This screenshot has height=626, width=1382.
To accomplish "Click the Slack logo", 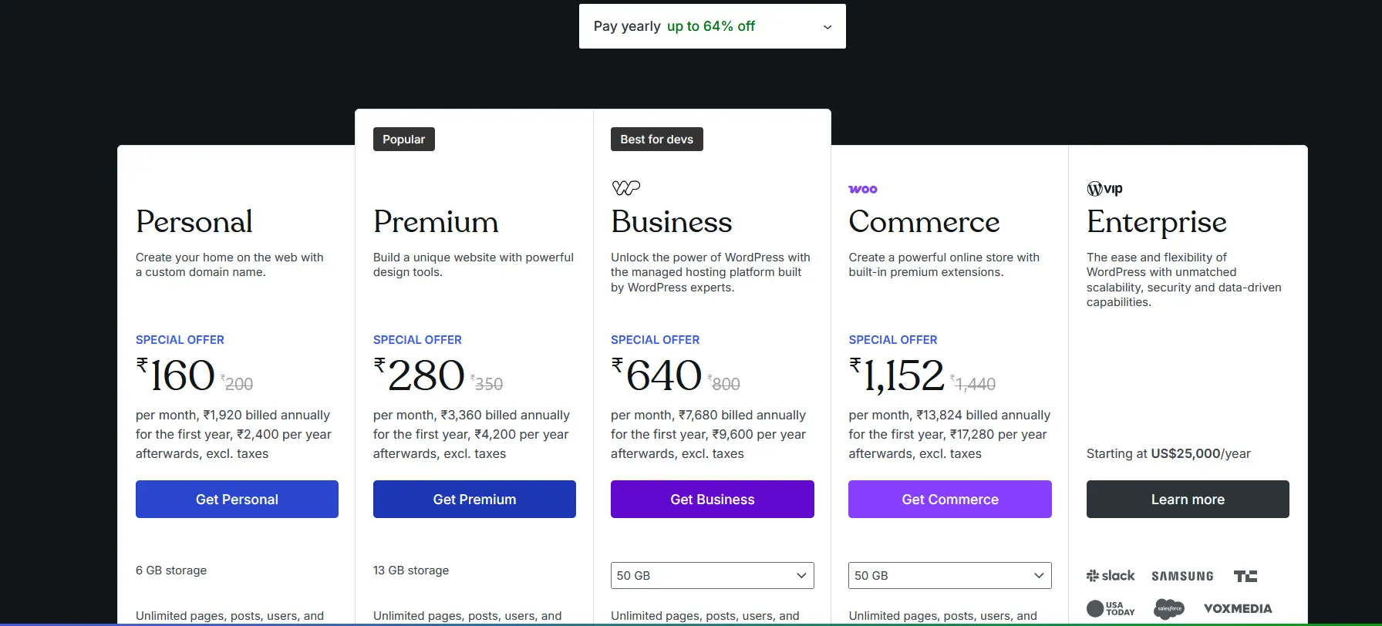I will [x=1111, y=576].
